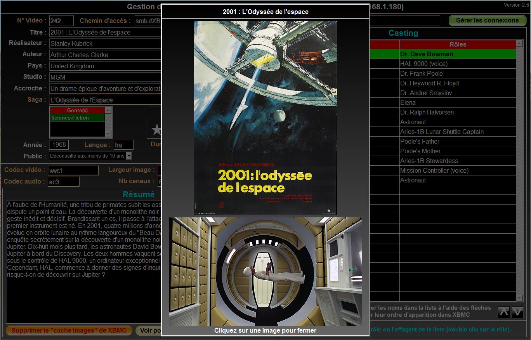Select the Aries-1B Lunar Shuttle Captain role
The height and width of the screenshot is (340, 531).
tap(458, 132)
